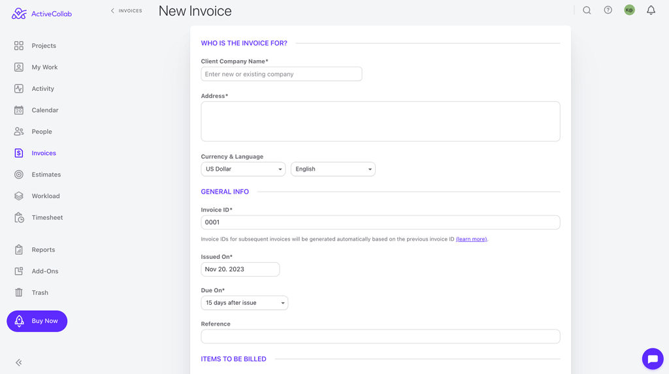Click the ActiveCollab brand name
Screen dimensions: 669x374
click(52, 14)
